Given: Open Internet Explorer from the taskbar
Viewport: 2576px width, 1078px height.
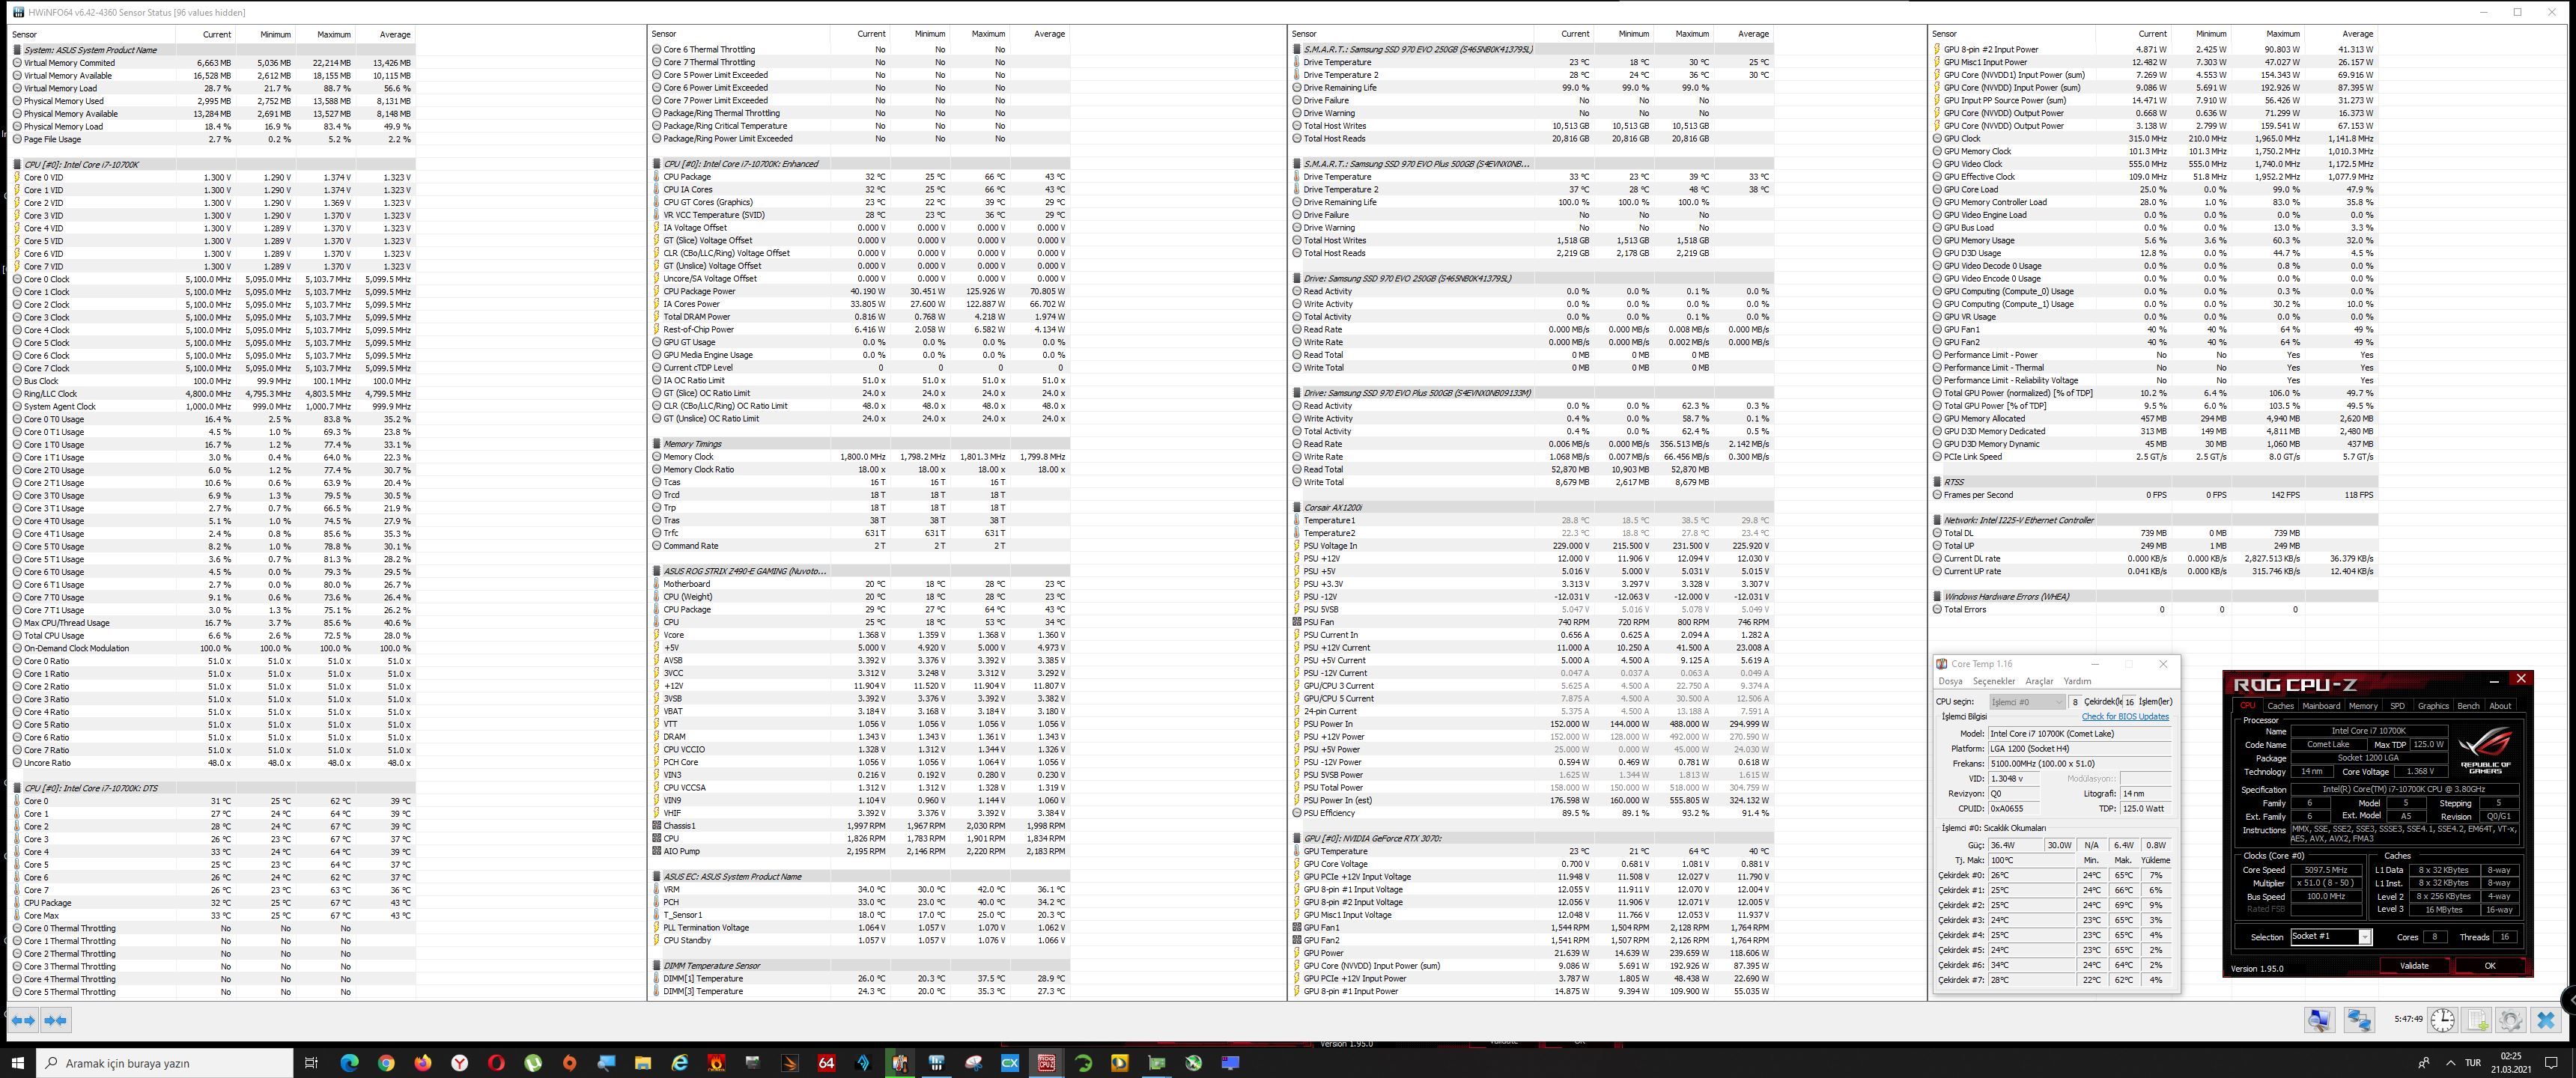Looking at the screenshot, I should pyautogui.click(x=679, y=1063).
